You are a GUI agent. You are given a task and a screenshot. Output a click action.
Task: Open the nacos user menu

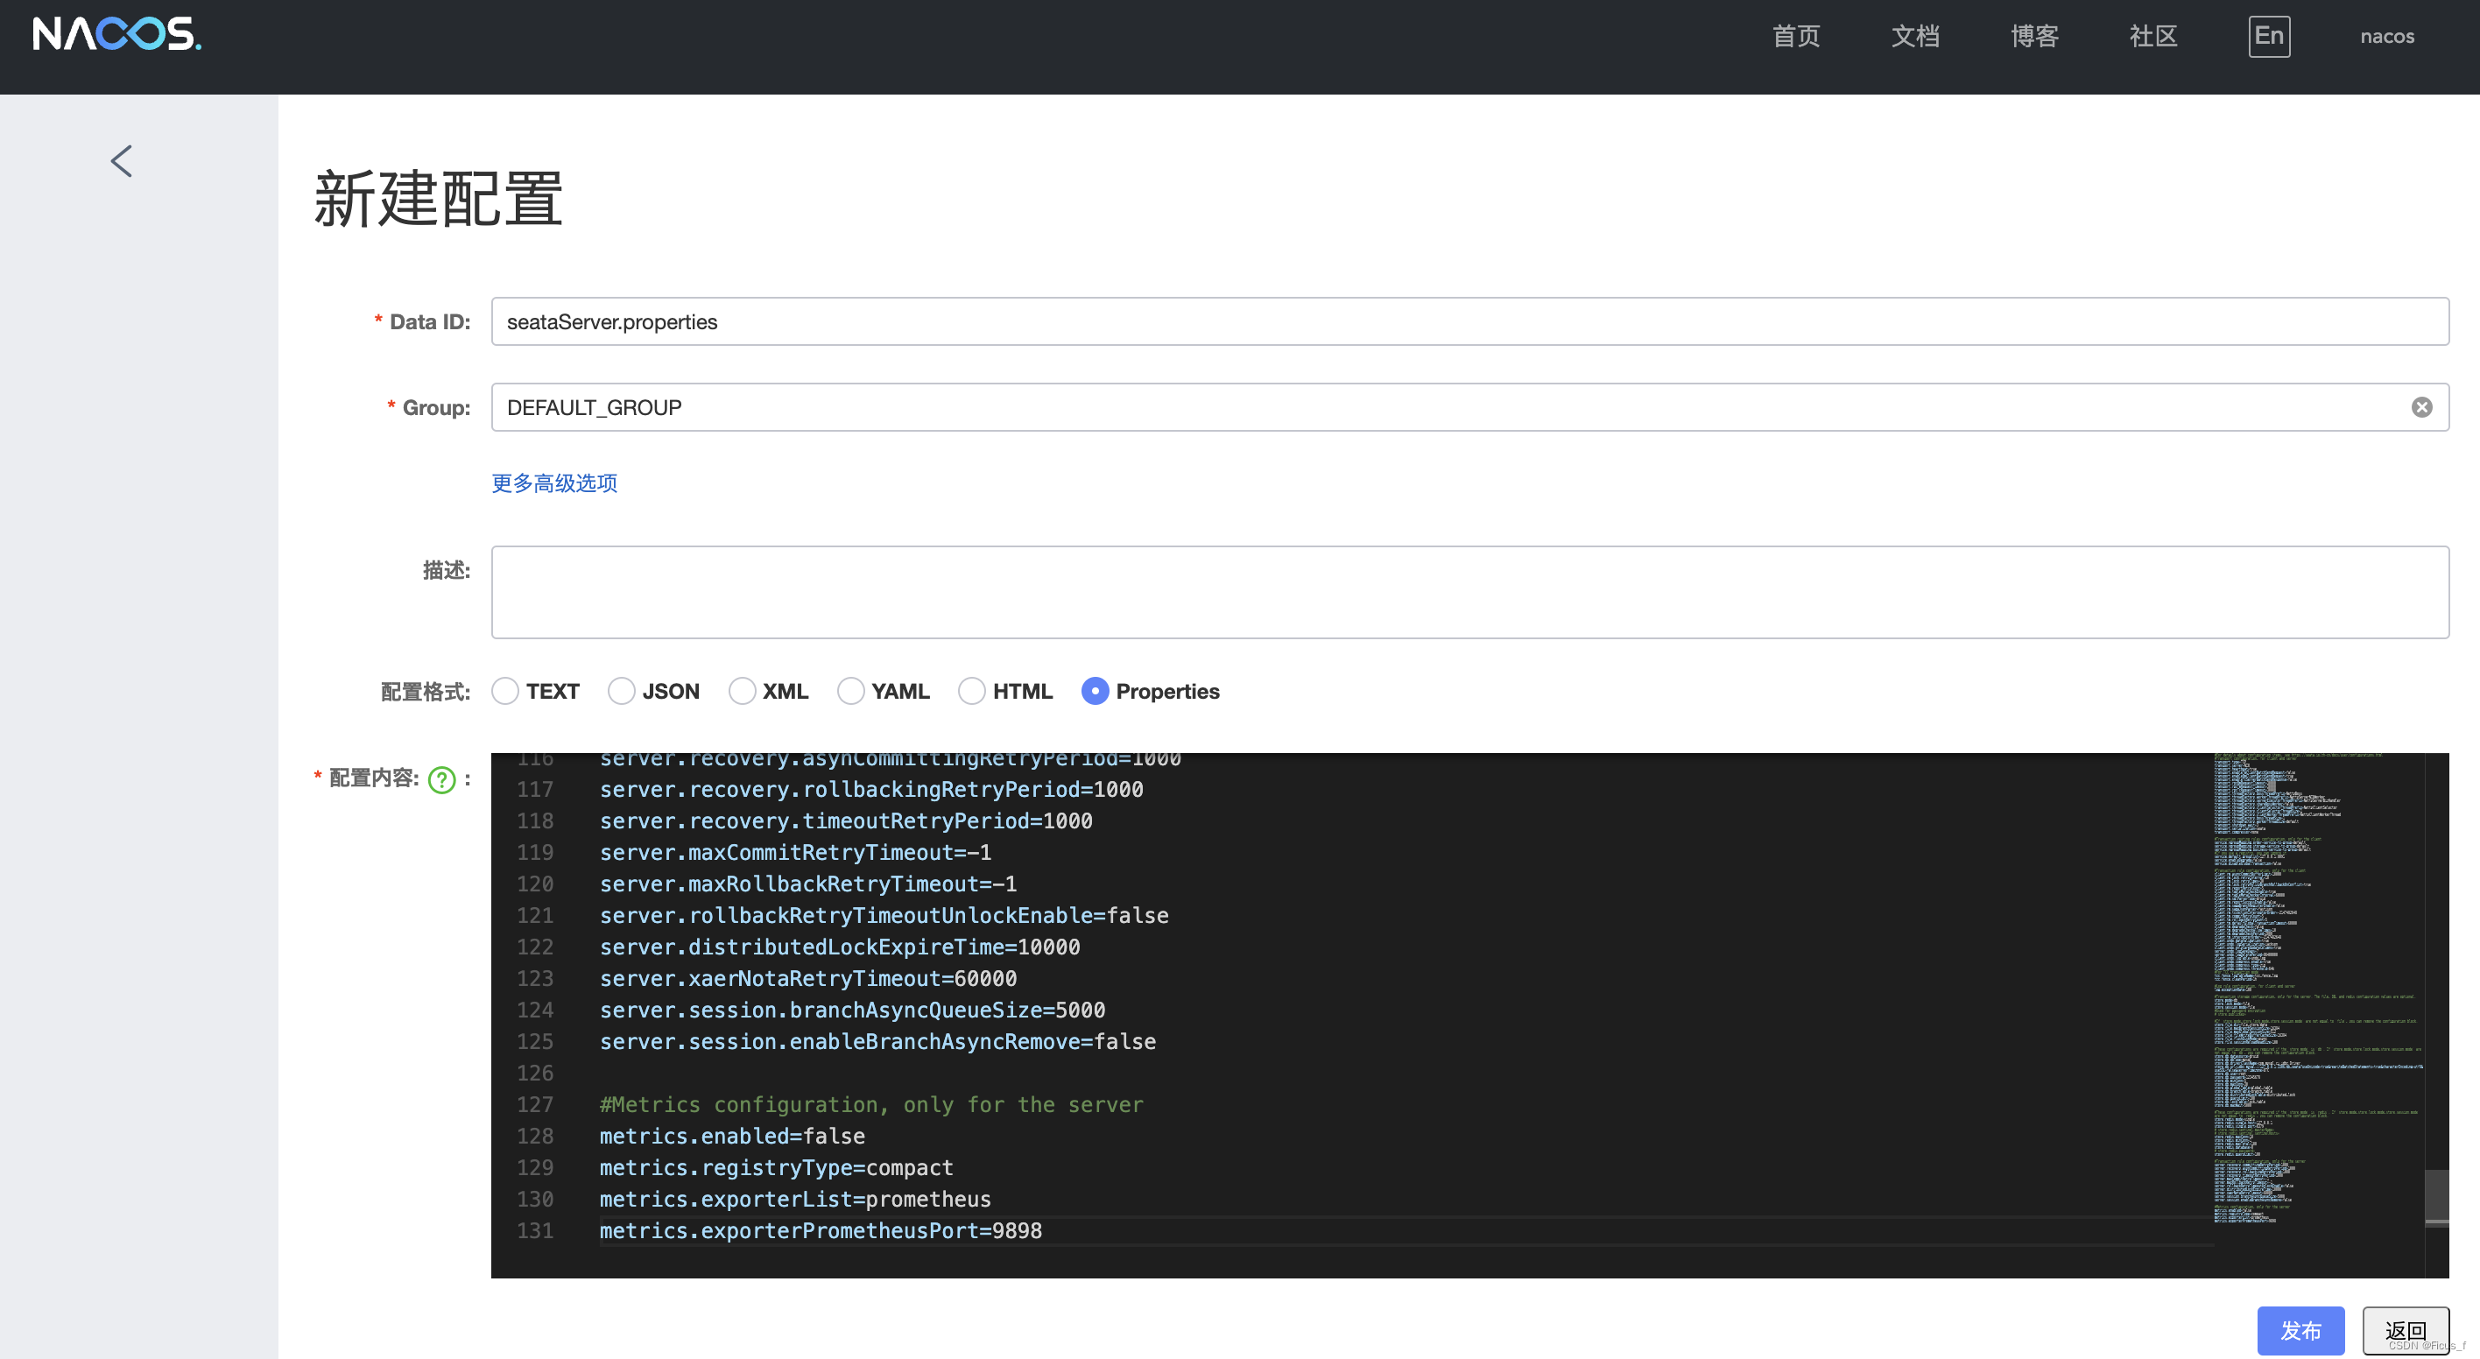click(x=2386, y=37)
